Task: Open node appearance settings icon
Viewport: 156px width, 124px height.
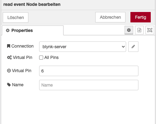Action: [150, 30]
